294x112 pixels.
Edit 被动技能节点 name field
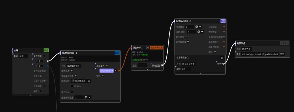coord(74,66)
